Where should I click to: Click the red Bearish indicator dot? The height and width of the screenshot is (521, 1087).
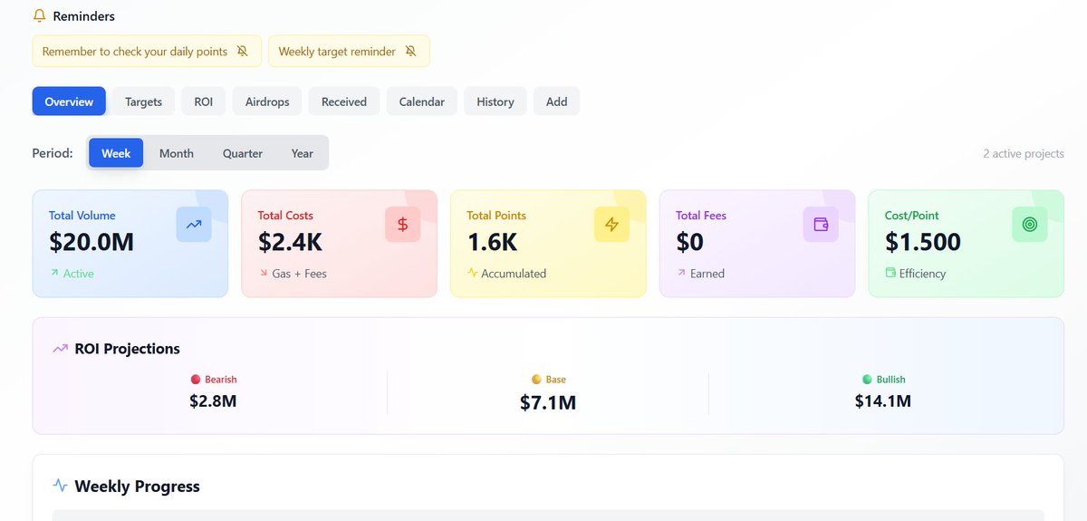[196, 380]
